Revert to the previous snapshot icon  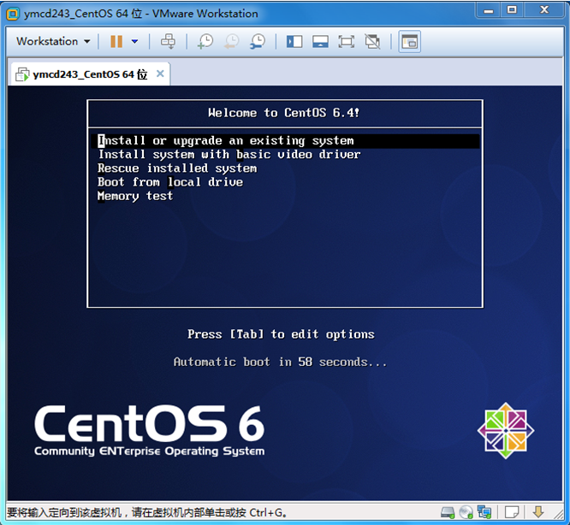(x=232, y=41)
